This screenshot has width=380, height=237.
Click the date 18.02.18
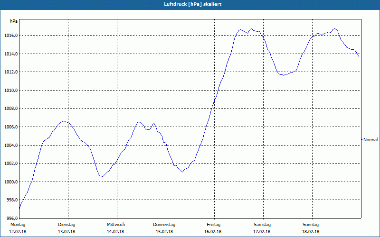point(311,232)
